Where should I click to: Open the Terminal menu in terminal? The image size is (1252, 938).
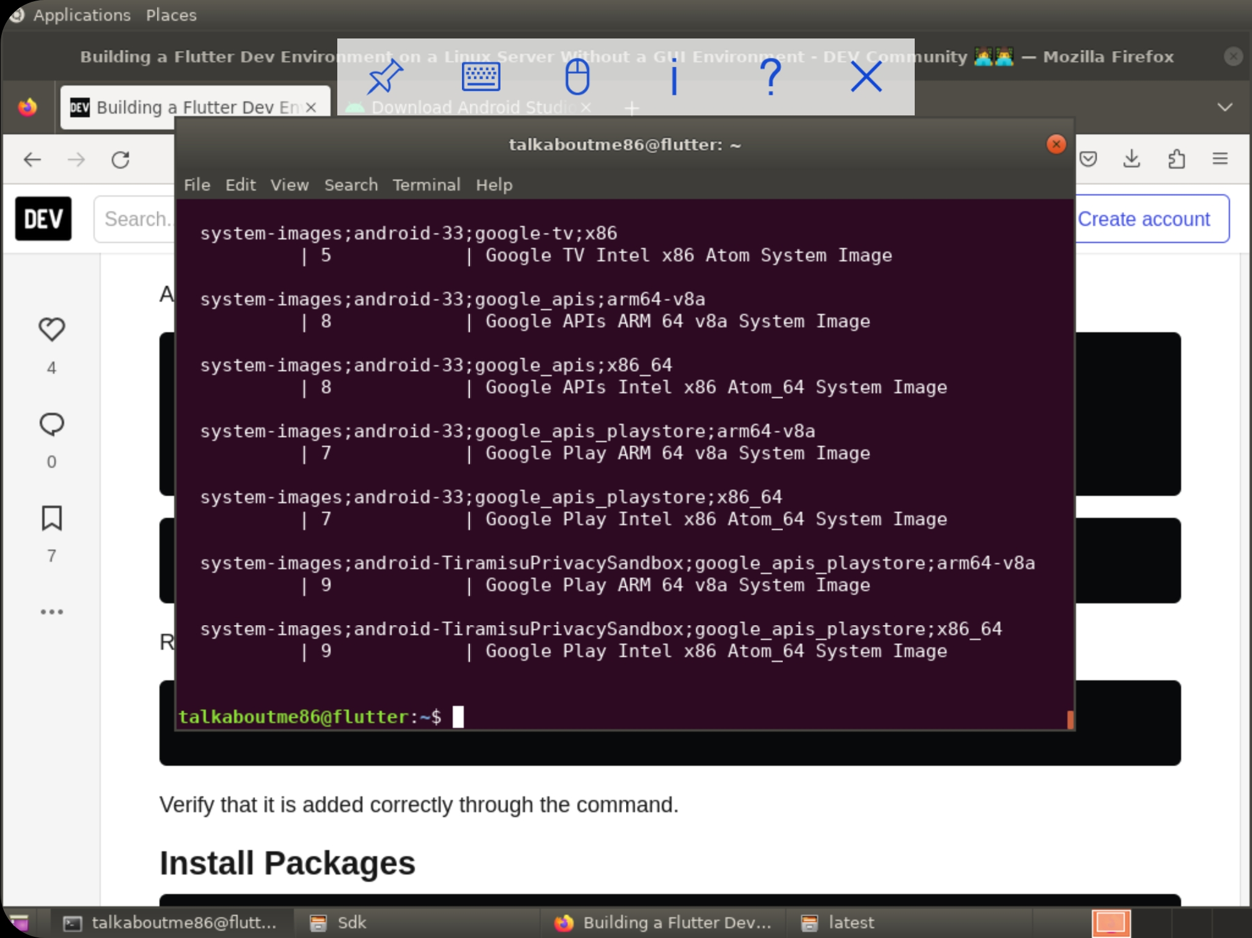pos(426,185)
